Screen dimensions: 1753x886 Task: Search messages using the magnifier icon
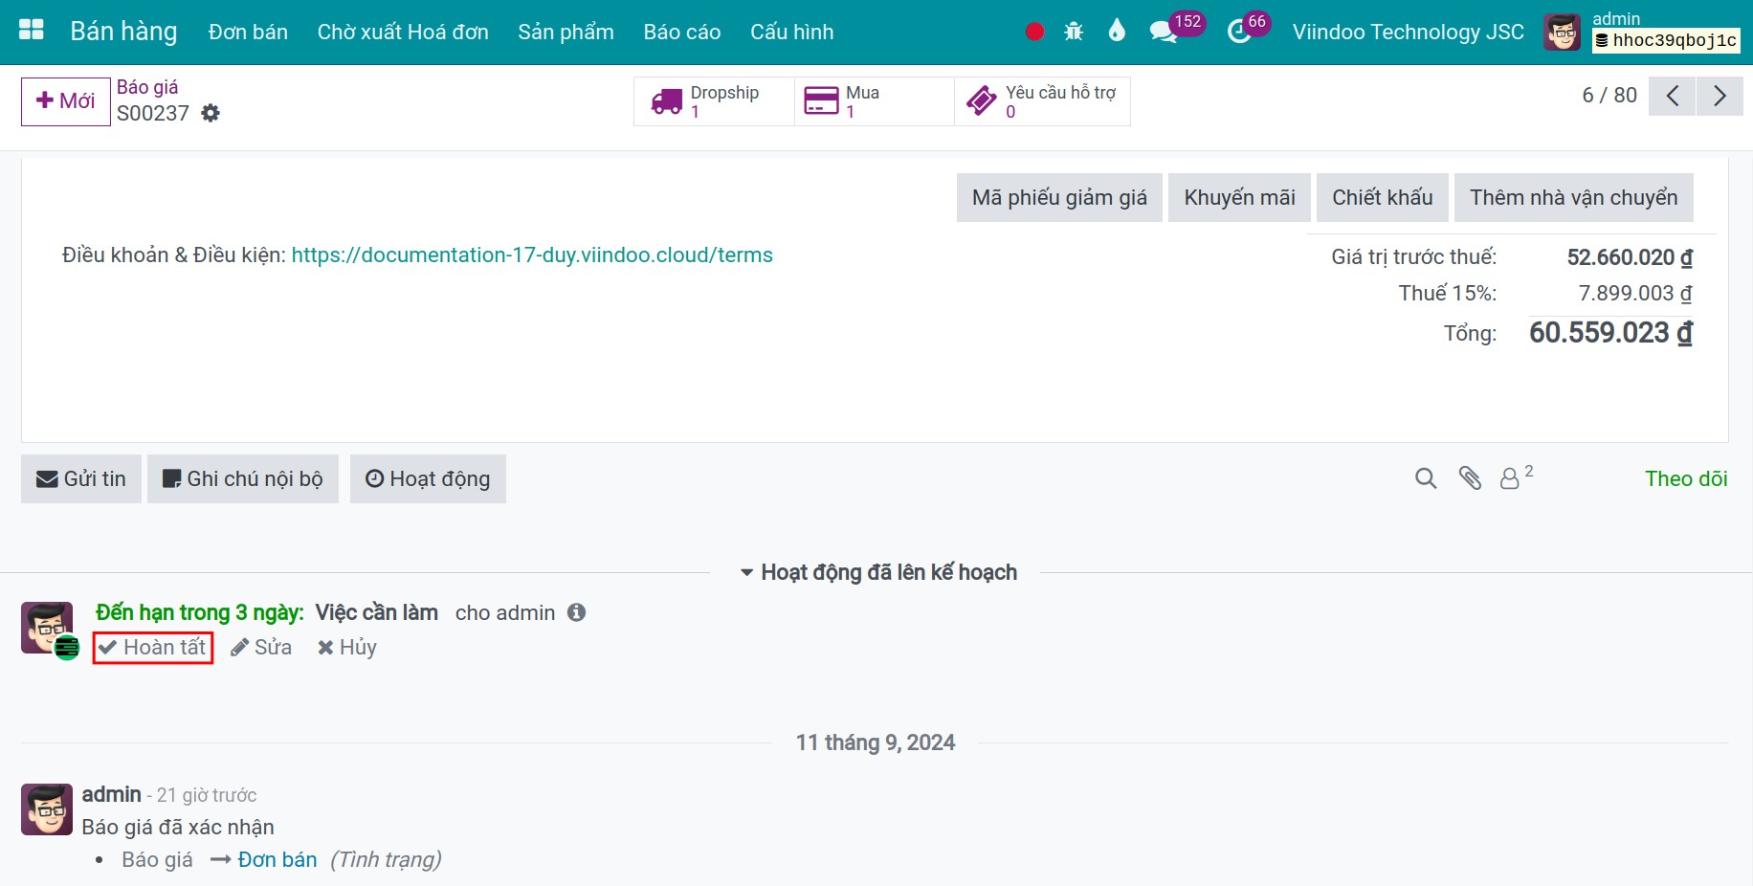pos(1426,478)
